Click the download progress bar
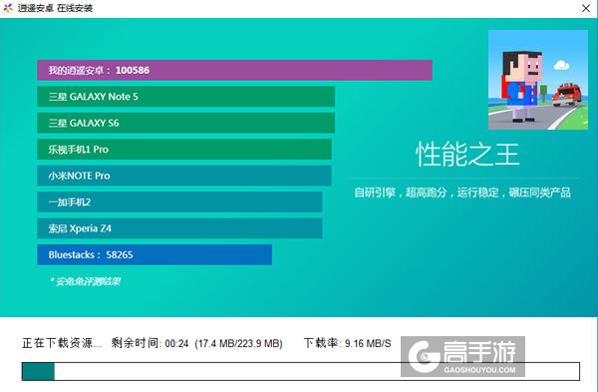Image resolution: width=598 pixels, height=392 pixels. [x=301, y=371]
